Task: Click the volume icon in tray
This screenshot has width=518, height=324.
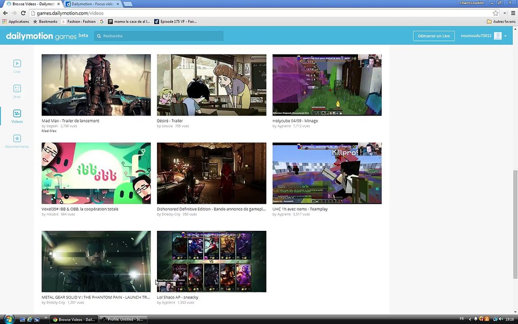Action: (501, 319)
